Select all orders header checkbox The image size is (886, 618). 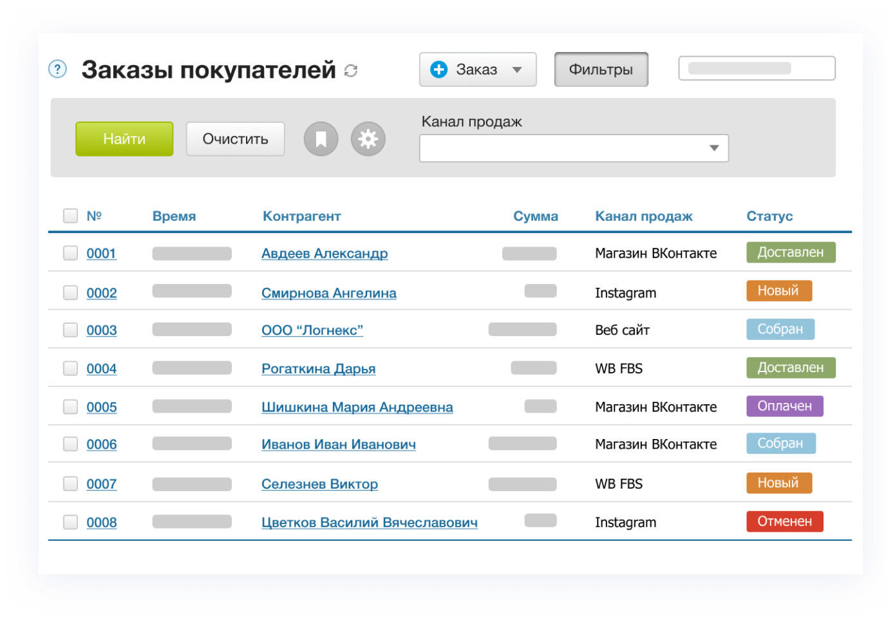coord(71,216)
